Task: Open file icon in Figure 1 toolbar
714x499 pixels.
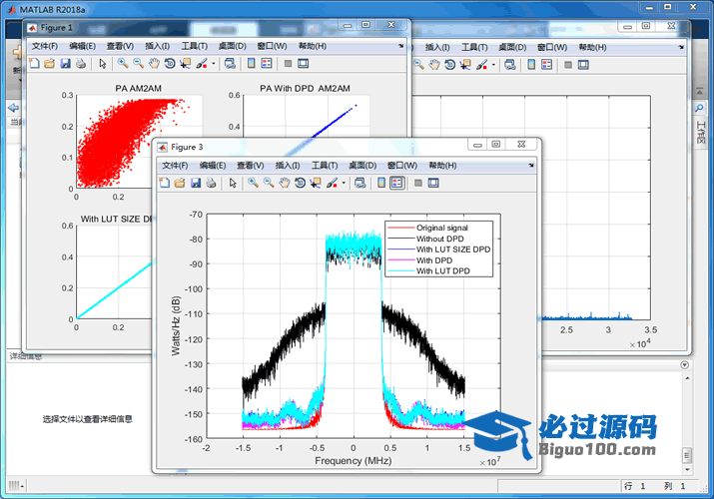Action: (x=50, y=63)
